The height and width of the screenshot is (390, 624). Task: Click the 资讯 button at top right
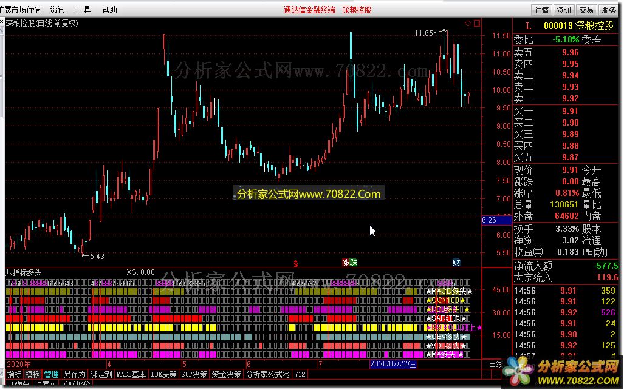click(x=564, y=10)
